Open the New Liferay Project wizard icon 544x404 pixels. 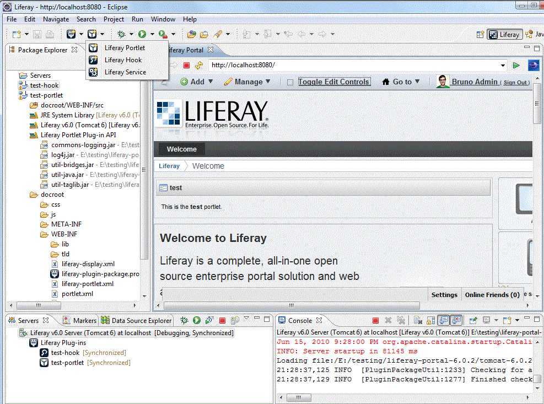(72, 34)
